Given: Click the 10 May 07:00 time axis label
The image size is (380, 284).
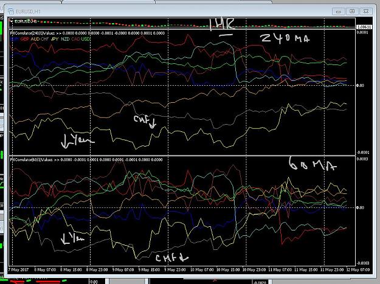Looking at the screenshot, I should [202, 269].
